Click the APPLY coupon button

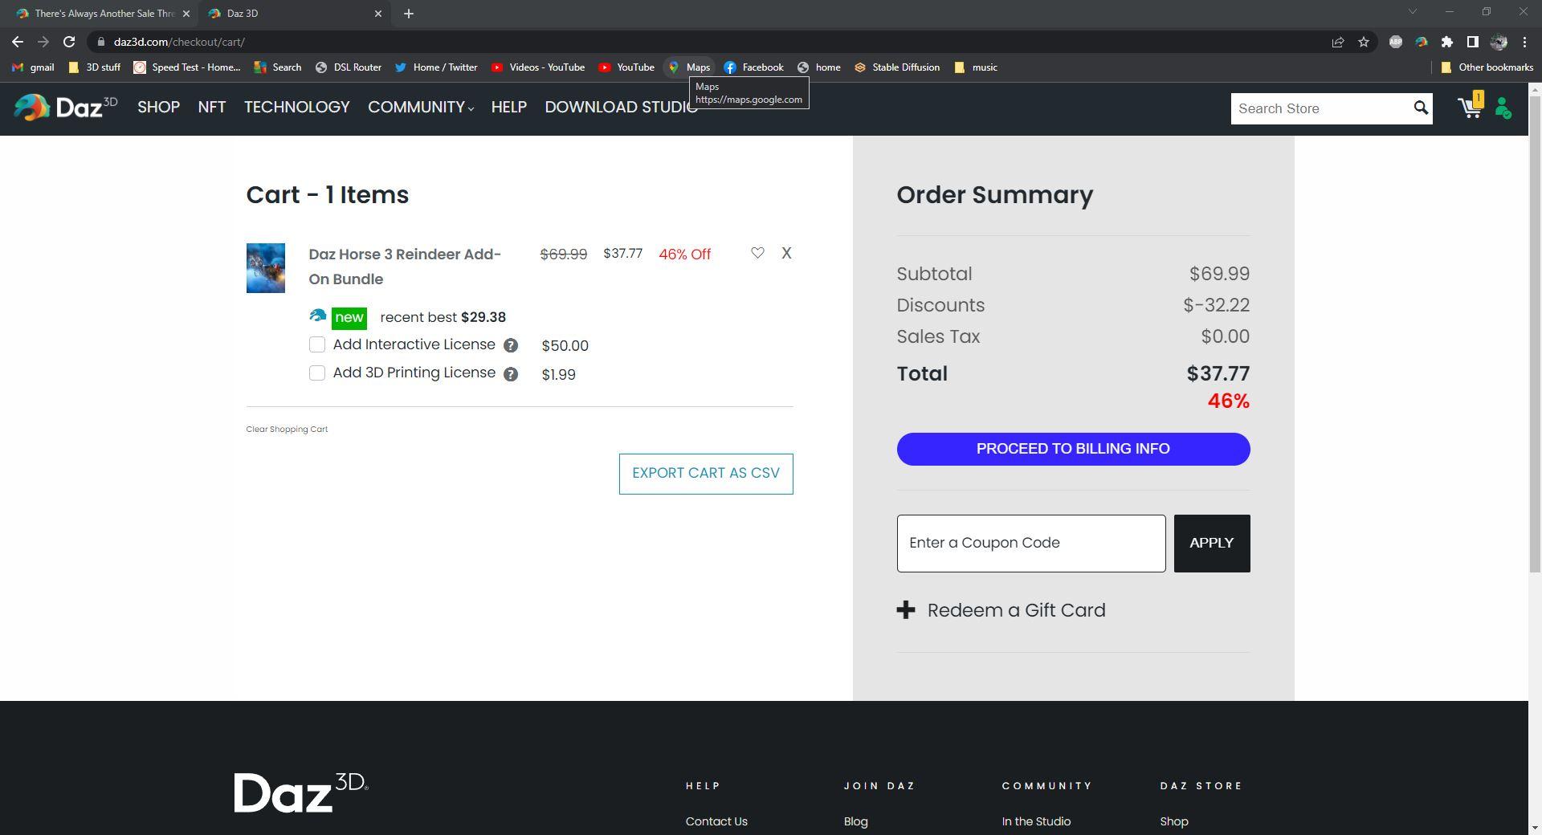(1211, 544)
